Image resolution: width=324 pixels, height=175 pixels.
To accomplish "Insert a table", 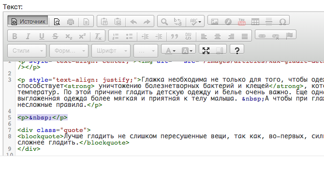I will [x=255, y=21].
